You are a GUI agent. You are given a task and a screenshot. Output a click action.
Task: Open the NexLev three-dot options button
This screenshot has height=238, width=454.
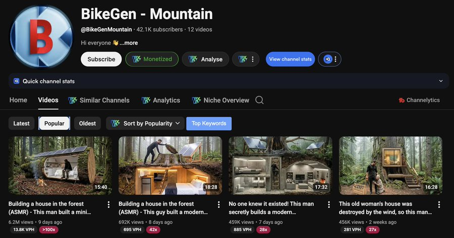click(x=246, y=59)
